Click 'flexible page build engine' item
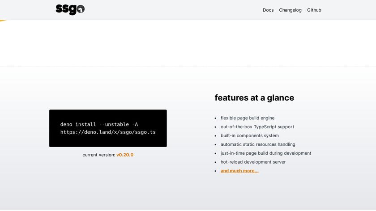 248,118
